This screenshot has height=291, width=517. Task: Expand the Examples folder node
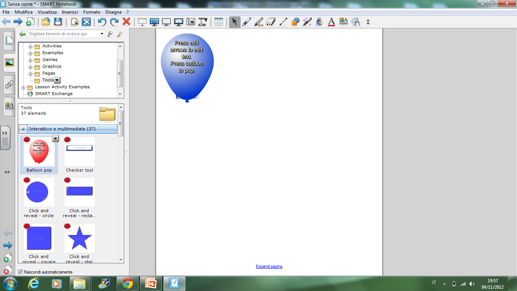click(31, 53)
